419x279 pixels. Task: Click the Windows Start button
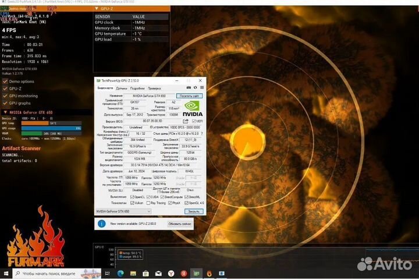pyautogui.click(x=6, y=273)
